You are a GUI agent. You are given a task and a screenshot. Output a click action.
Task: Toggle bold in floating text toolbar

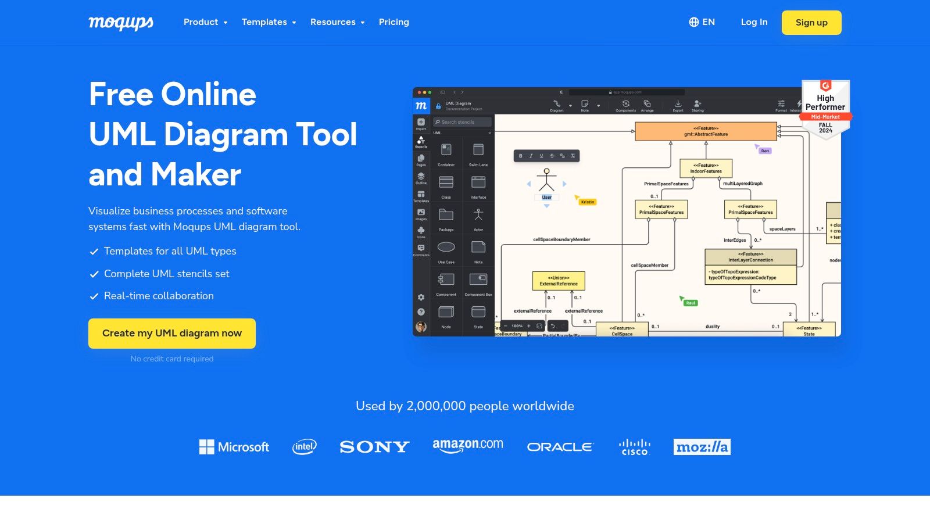pos(520,156)
